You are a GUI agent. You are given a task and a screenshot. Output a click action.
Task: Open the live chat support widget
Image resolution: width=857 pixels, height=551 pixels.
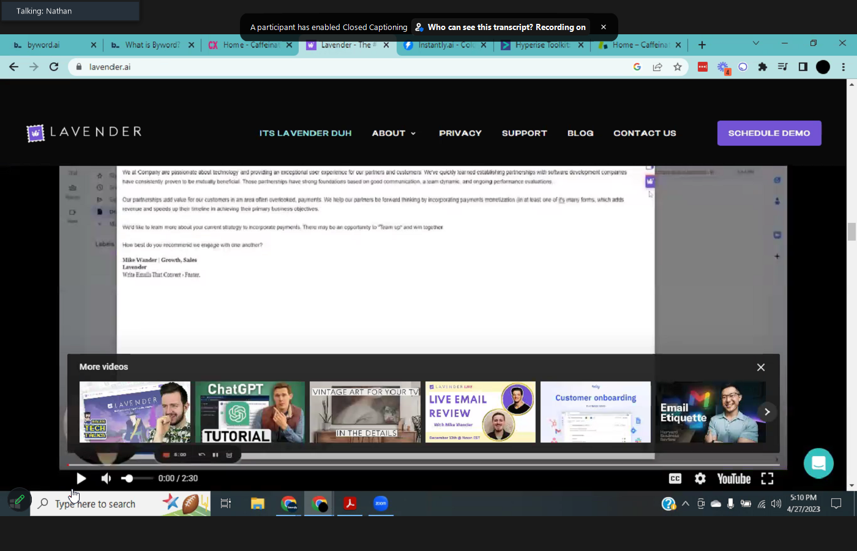click(x=818, y=463)
